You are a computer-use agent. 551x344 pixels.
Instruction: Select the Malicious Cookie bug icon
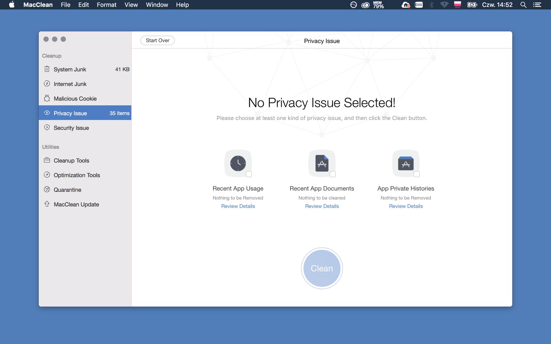(x=47, y=98)
